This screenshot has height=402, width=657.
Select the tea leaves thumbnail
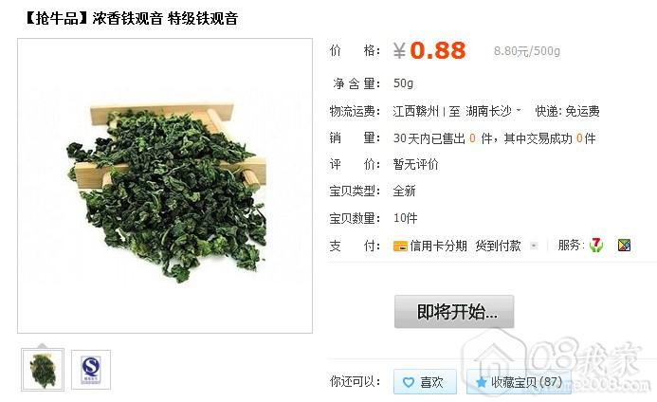(x=43, y=370)
